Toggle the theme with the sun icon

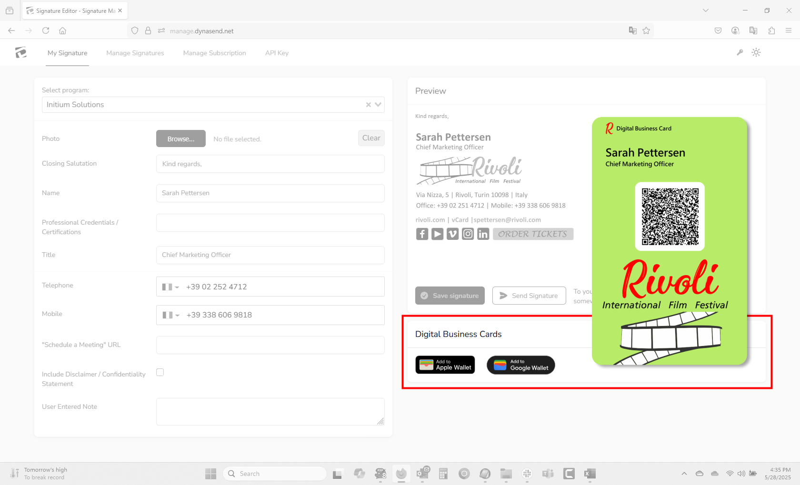click(x=756, y=52)
